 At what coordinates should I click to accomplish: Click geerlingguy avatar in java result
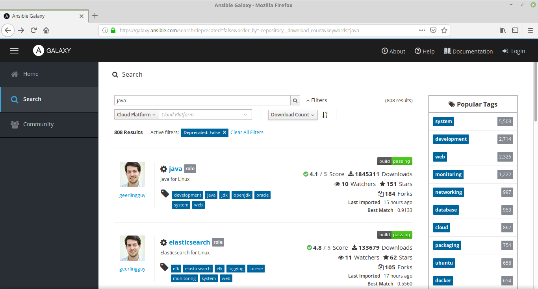[132, 175]
